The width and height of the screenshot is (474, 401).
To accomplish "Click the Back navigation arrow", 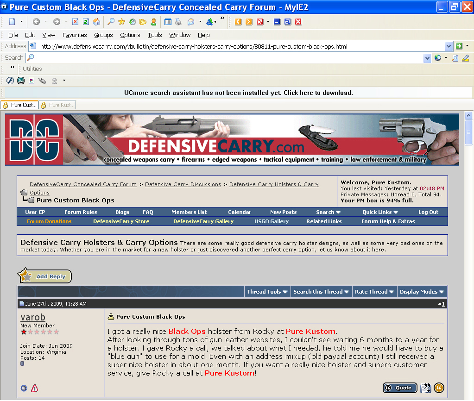I will [36, 22].
